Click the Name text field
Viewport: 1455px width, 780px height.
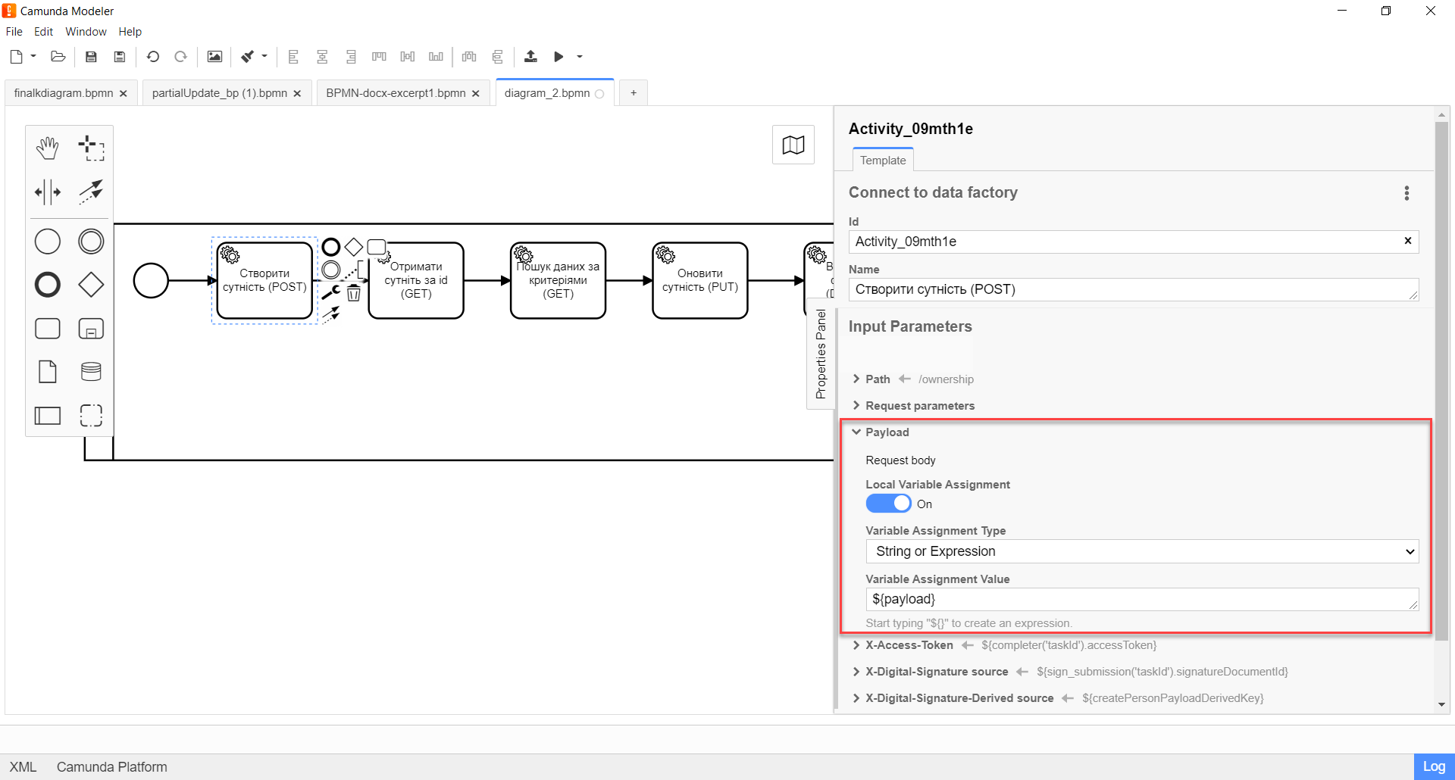(1134, 289)
